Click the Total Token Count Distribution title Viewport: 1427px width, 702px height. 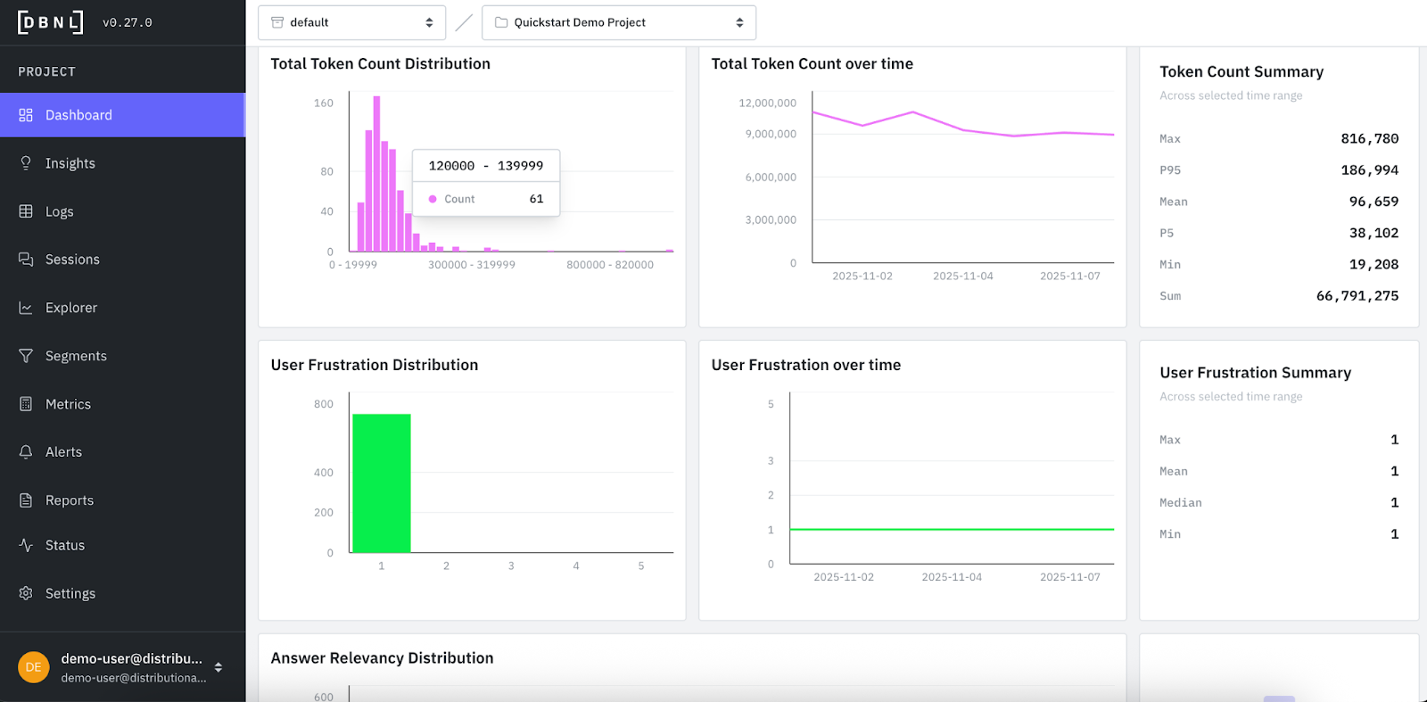381,63
